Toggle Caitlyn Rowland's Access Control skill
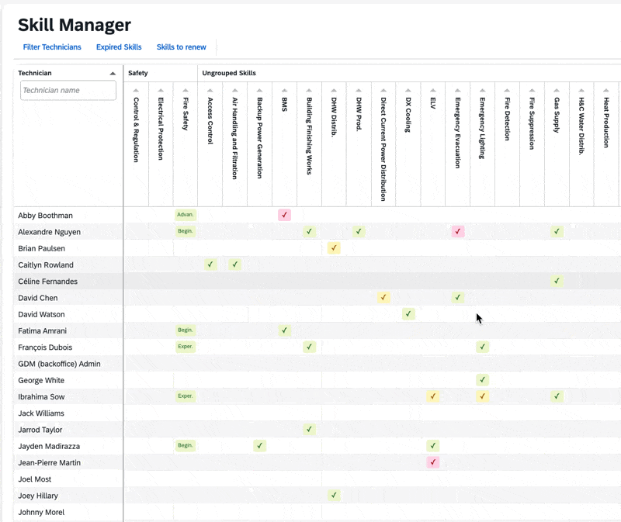Viewport: 621px width, 522px height. (210, 264)
